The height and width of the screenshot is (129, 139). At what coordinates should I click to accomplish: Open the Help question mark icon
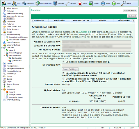coord(114,3)
